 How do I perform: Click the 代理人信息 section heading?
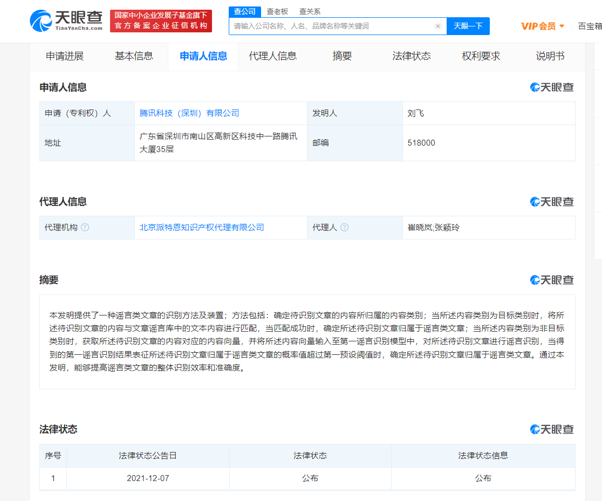(63, 202)
